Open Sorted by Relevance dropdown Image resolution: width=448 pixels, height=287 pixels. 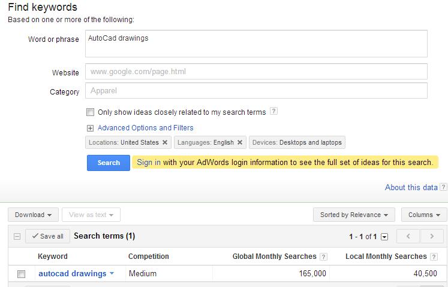[x=353, y=215]
